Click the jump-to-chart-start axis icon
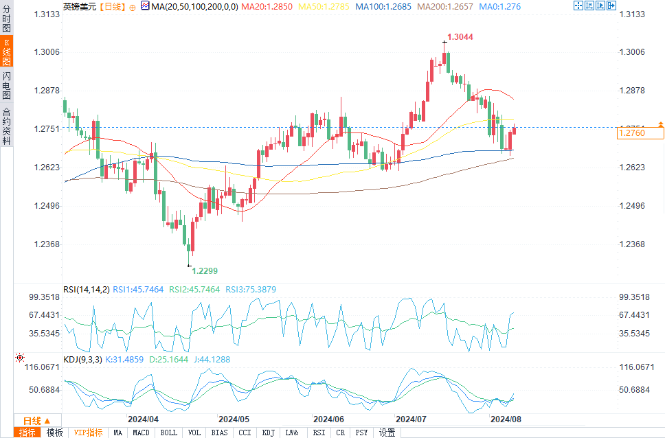665x438 pixels. coord(589,5)
